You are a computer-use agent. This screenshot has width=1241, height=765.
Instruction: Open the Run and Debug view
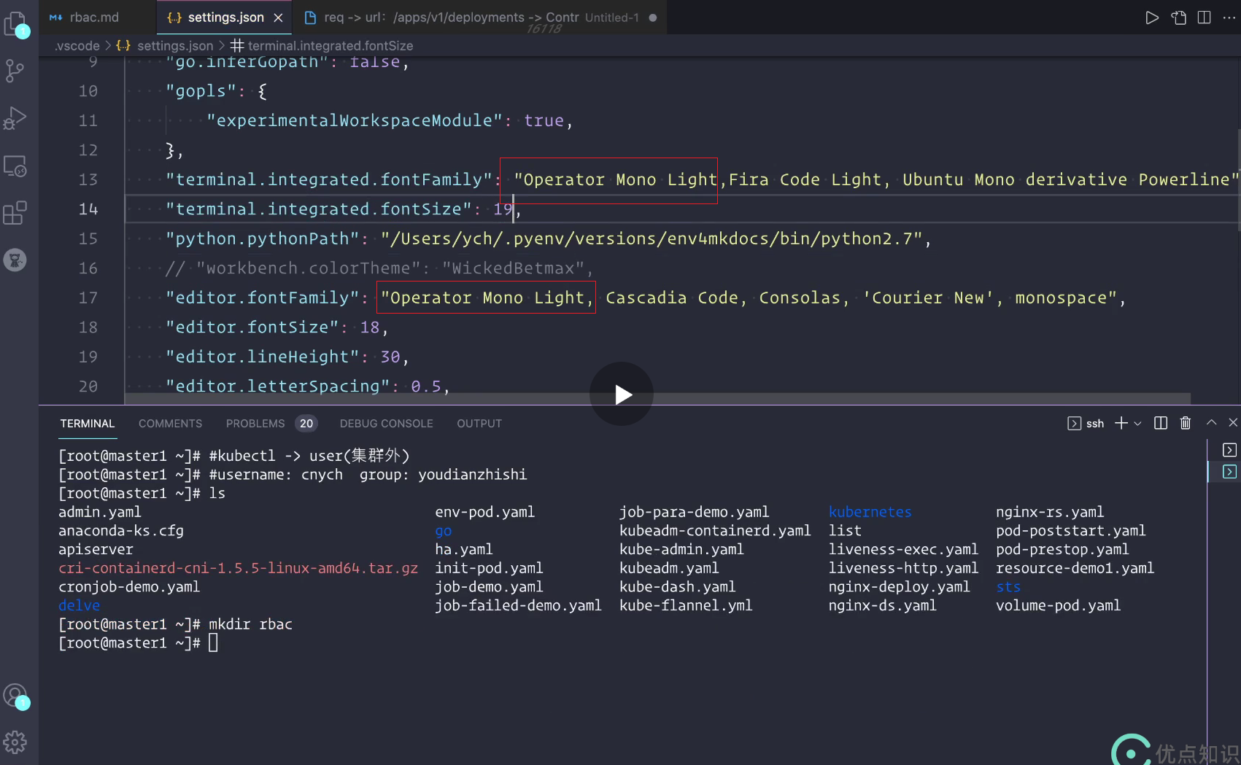(15, 118)
